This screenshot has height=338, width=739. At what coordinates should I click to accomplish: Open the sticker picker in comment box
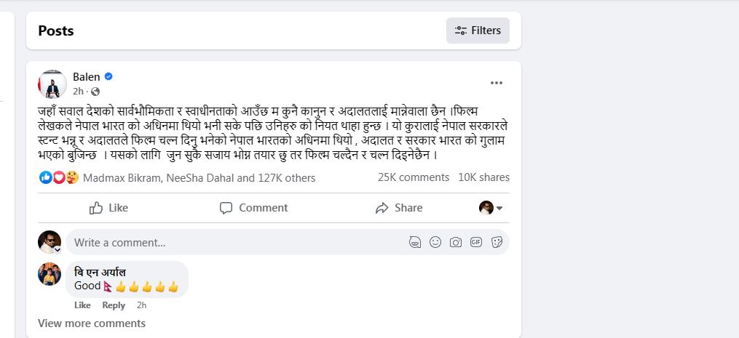pos(497,242)
